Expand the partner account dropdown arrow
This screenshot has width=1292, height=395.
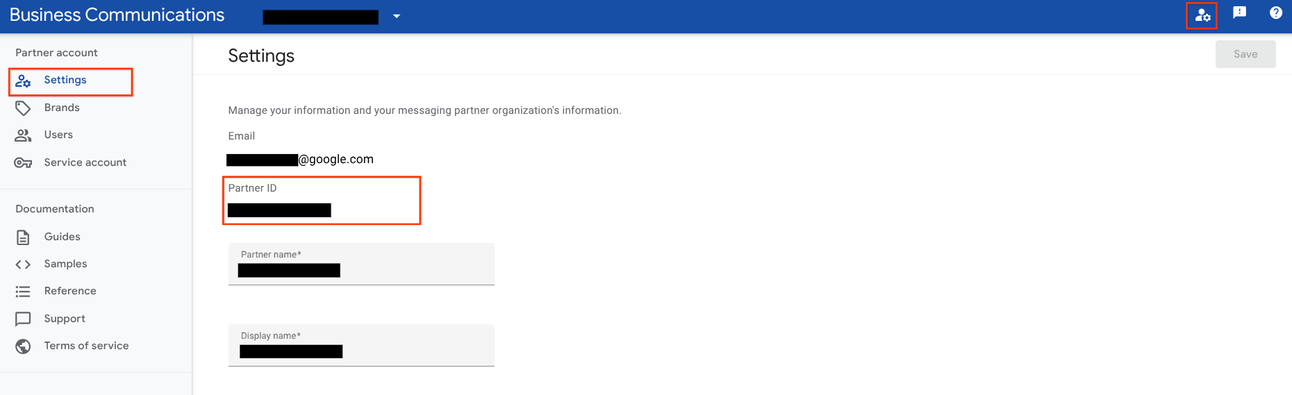coord(397,16)
